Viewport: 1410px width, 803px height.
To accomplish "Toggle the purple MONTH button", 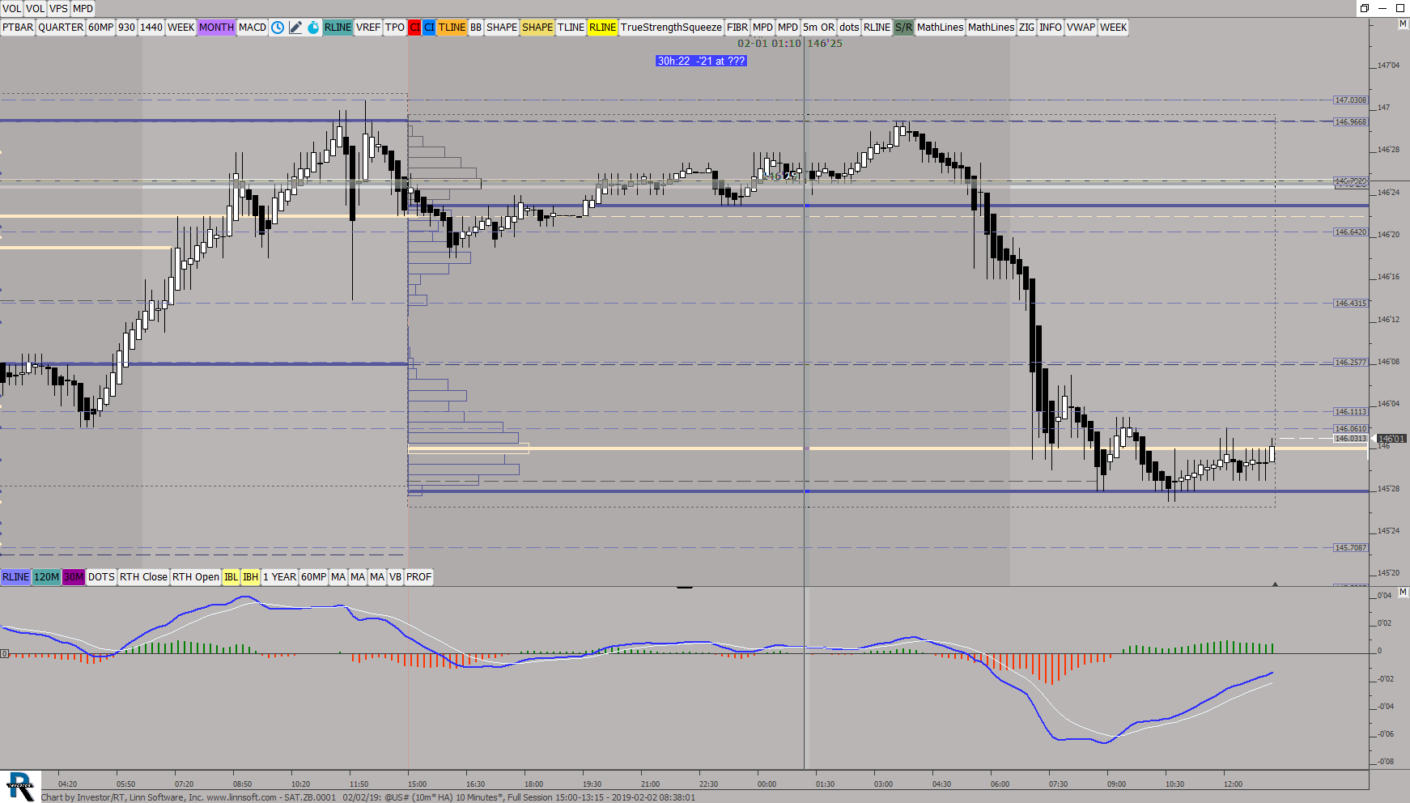I will coord(216,28).
